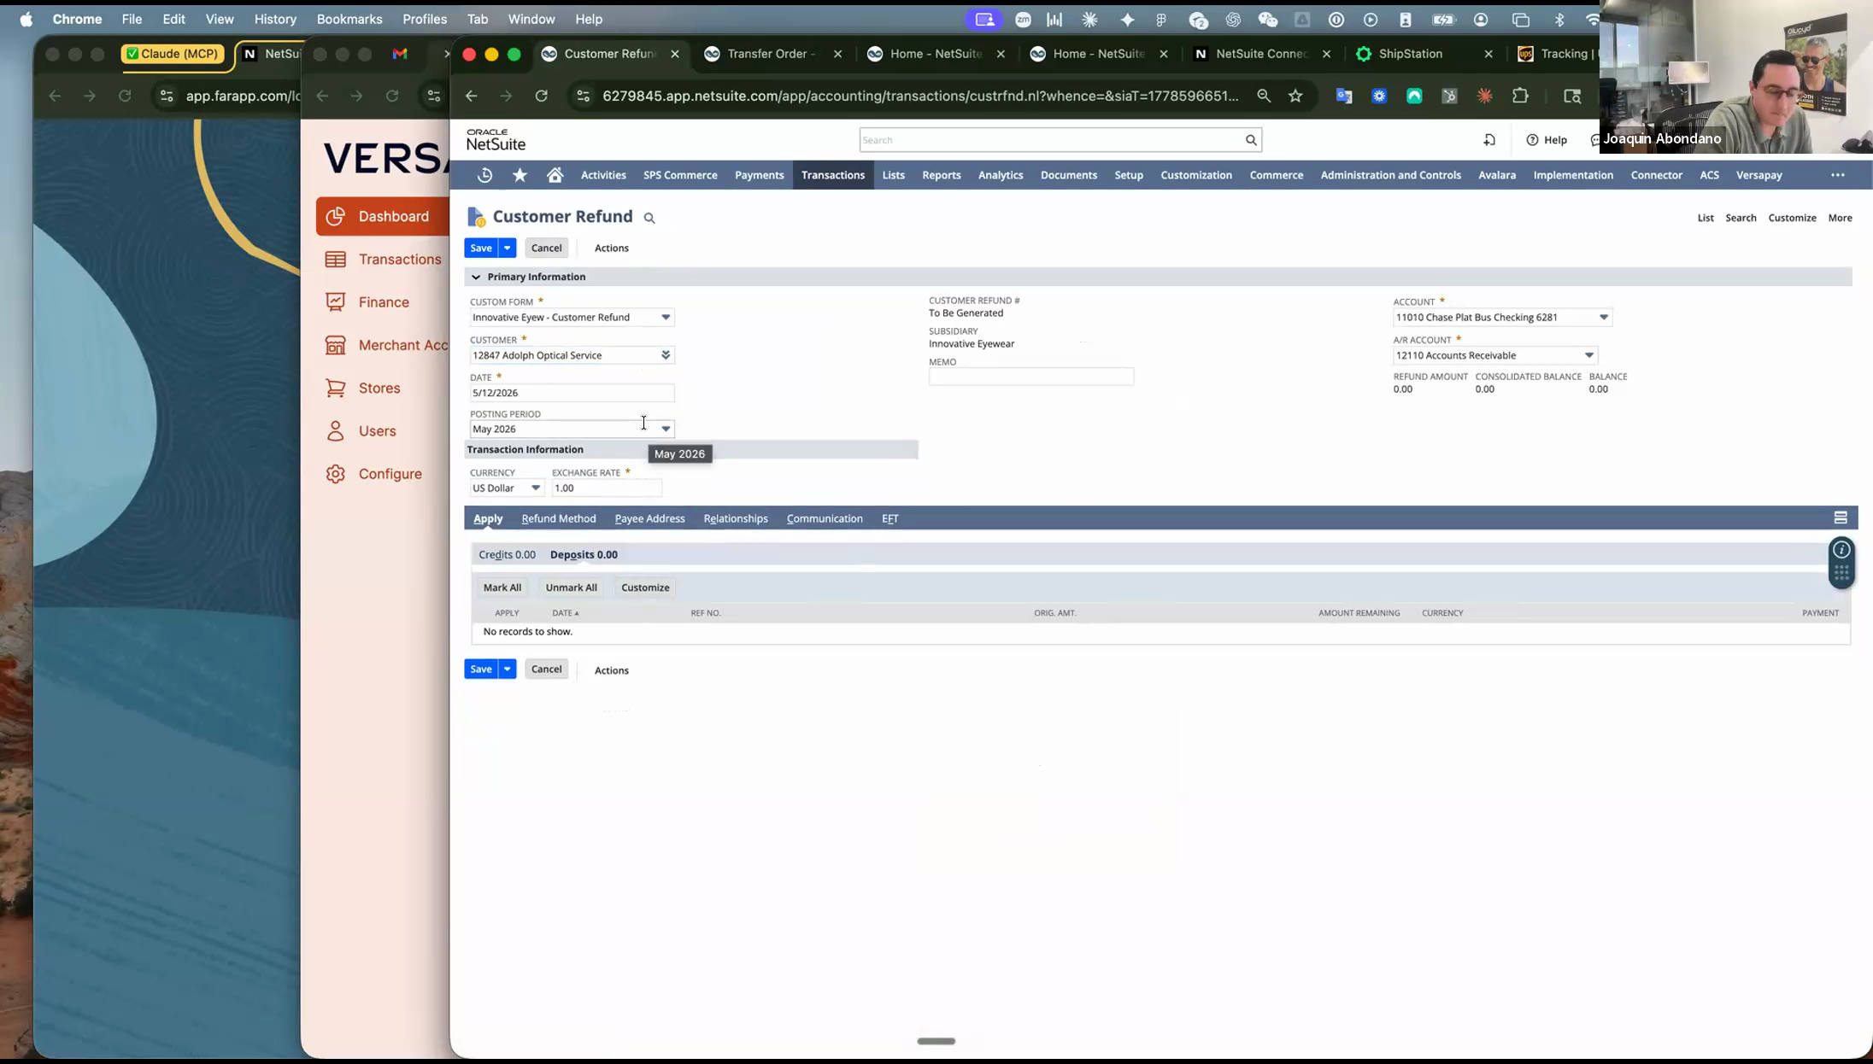This screenshot has height=1064, width=1873.
Task: Click the Memo input field
Action: pyautogui.click(x=1031, y=377)
